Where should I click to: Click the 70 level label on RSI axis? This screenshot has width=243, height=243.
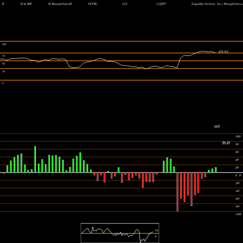click(x=3, y=56)
